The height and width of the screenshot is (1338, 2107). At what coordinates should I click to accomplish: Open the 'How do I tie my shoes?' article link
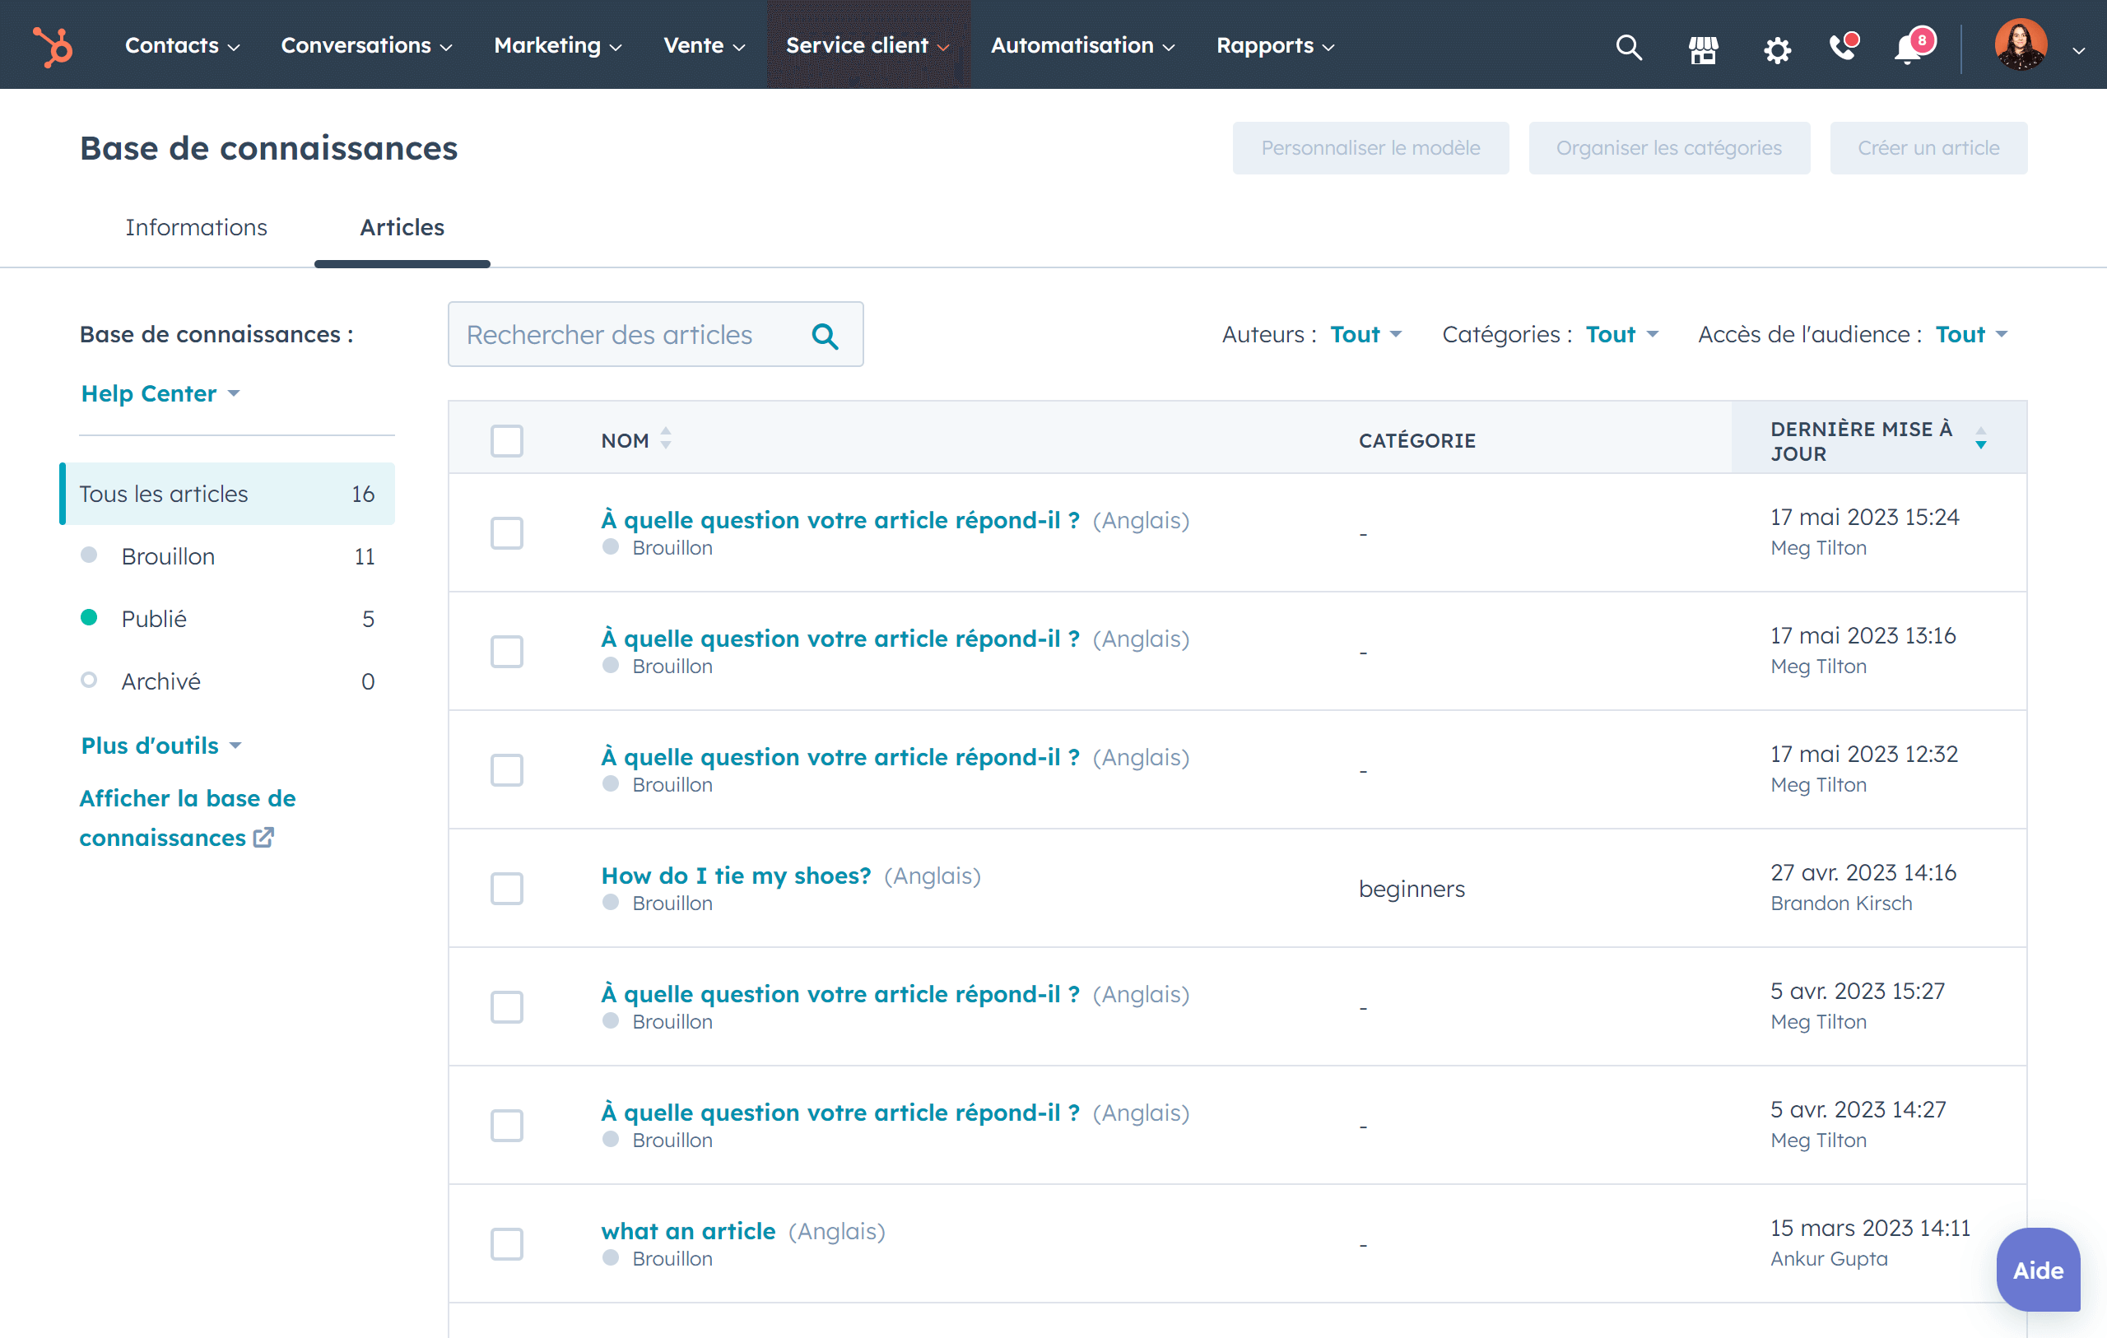tap(736, 876)
